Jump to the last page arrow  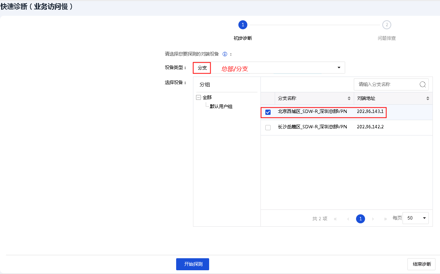coord(385,219)
